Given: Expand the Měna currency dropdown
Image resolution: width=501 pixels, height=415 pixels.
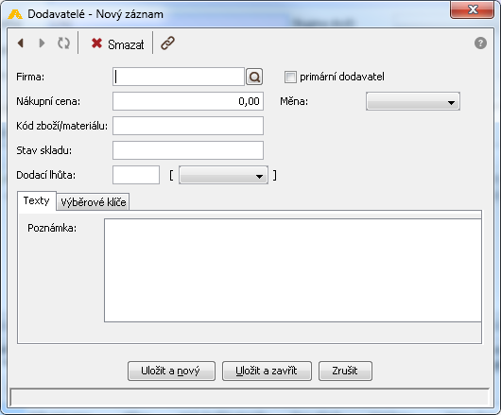Looking at the screenshot, I should (413, 101).
